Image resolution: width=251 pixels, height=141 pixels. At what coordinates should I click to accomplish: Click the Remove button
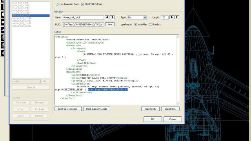(39, 116)
